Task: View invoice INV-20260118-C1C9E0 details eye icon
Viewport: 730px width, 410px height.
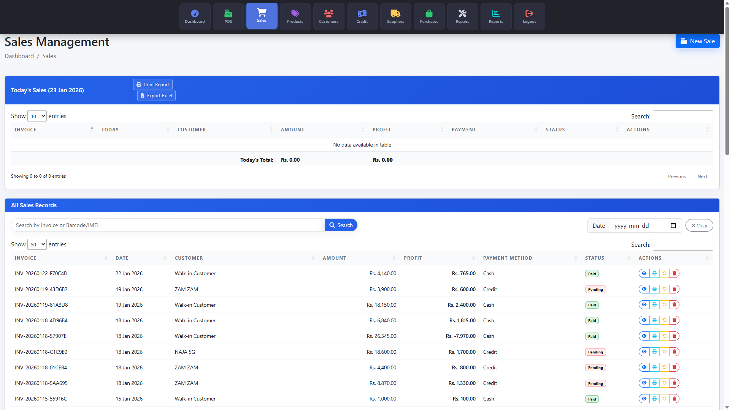Action: coord(644,352)
